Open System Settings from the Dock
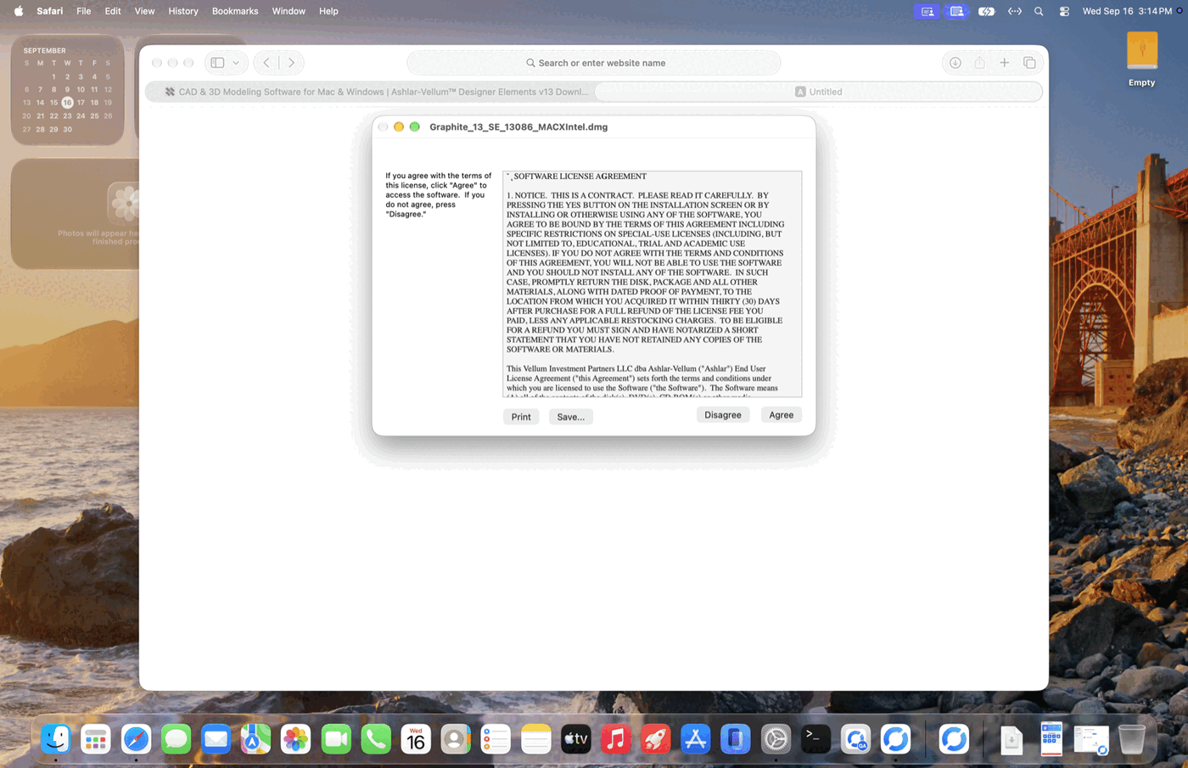1188x768 pixels. pos(776,739)
